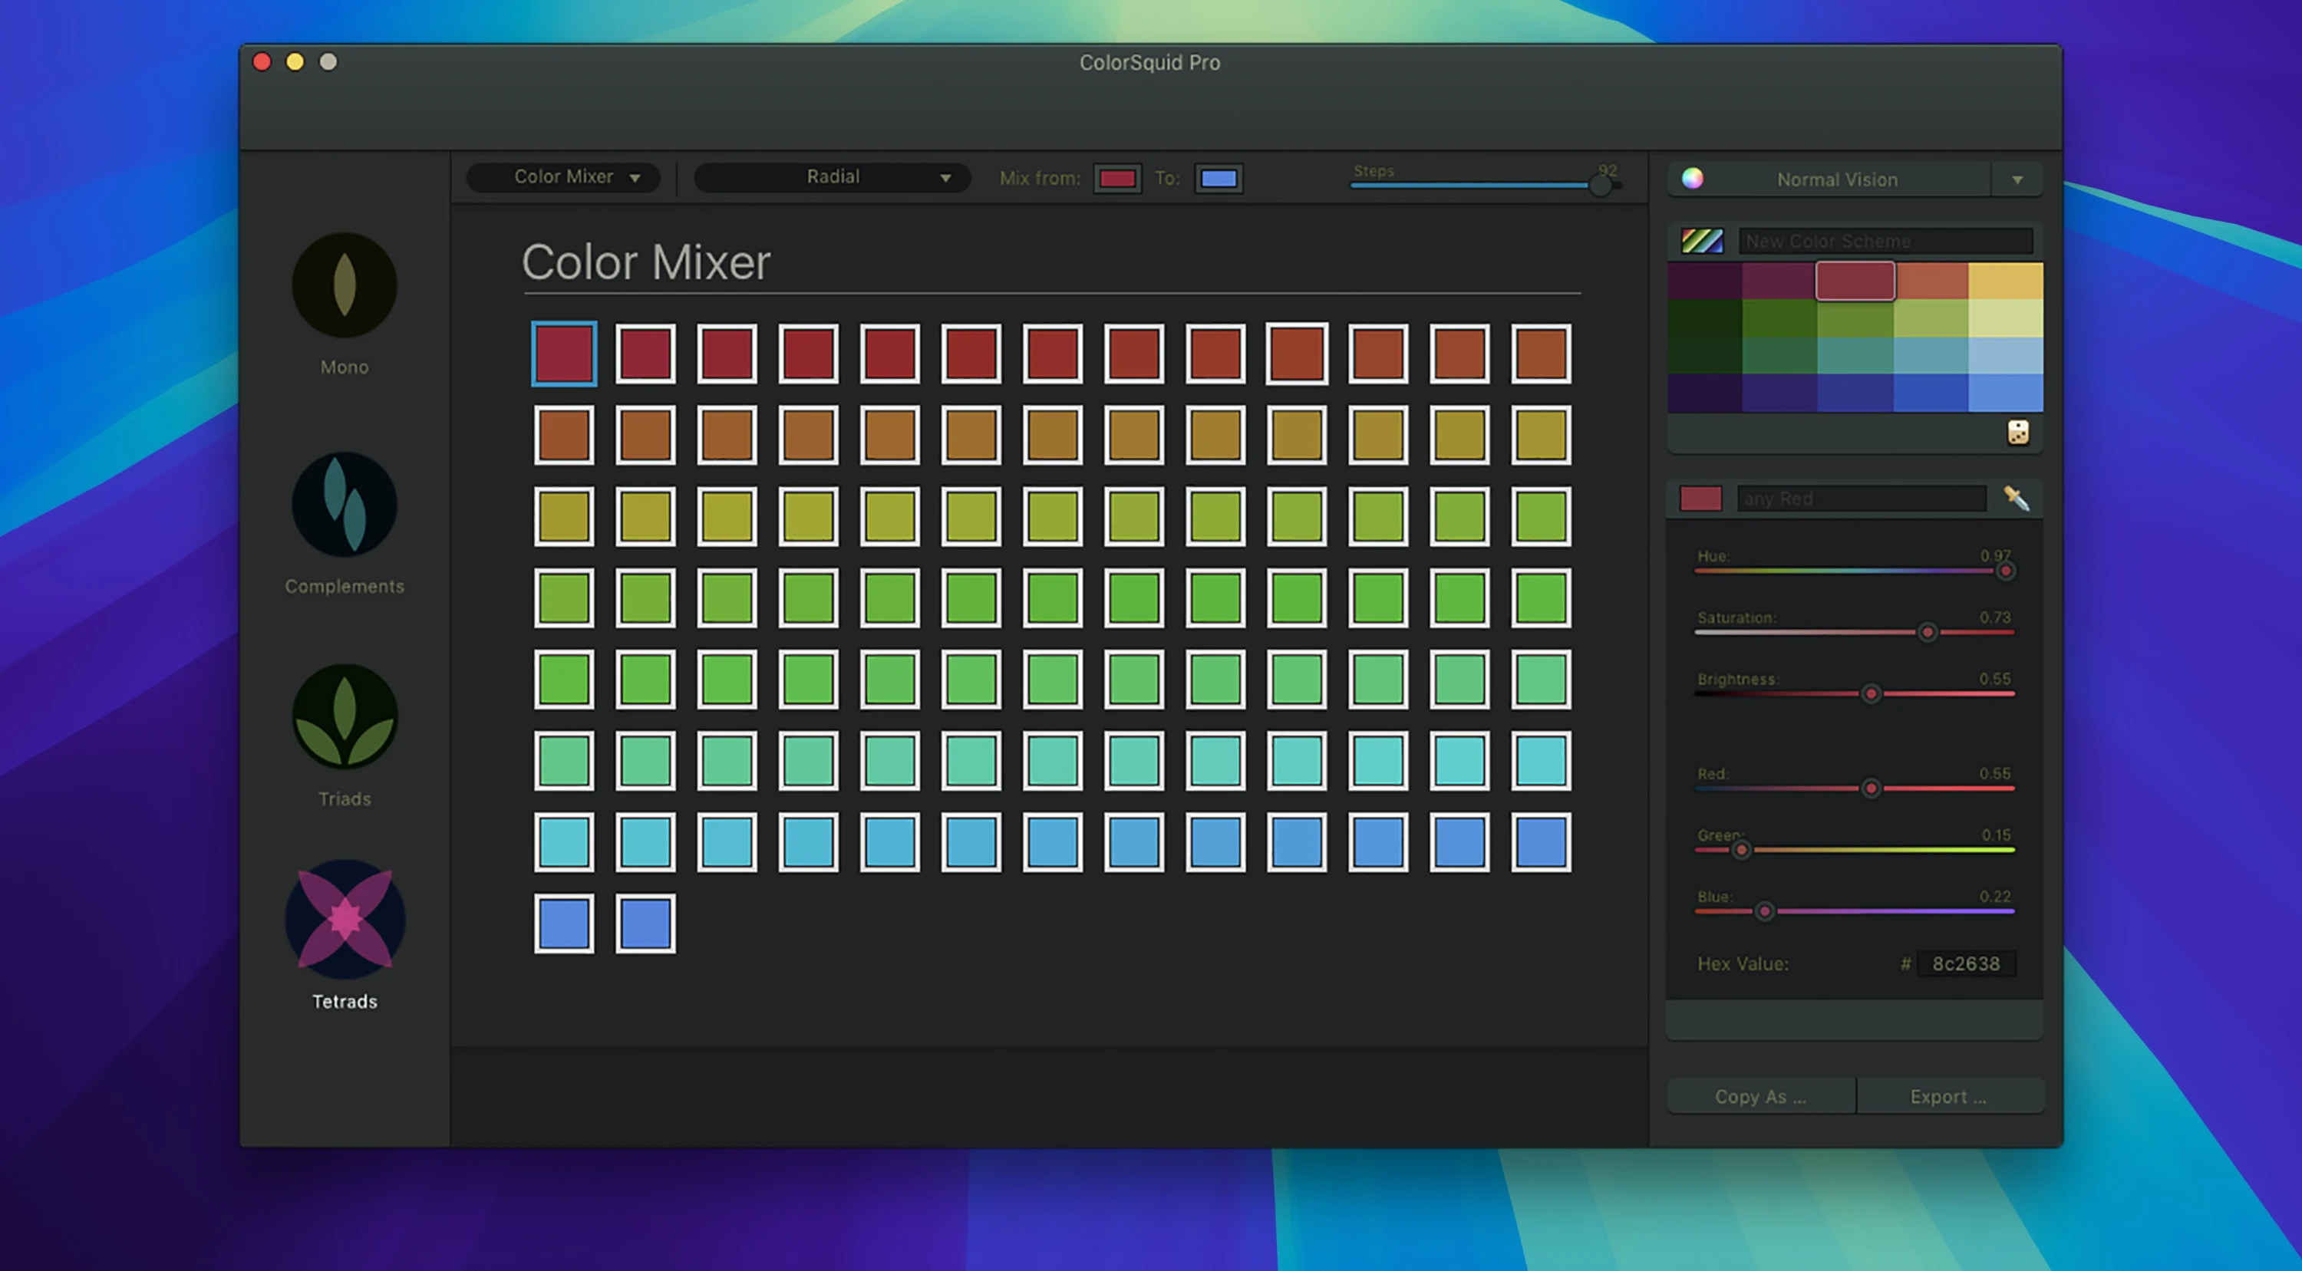This screenshot has height=1271, width=2302.
Task: Select the Complements scheme icon
Action: [x=344, y=505]
